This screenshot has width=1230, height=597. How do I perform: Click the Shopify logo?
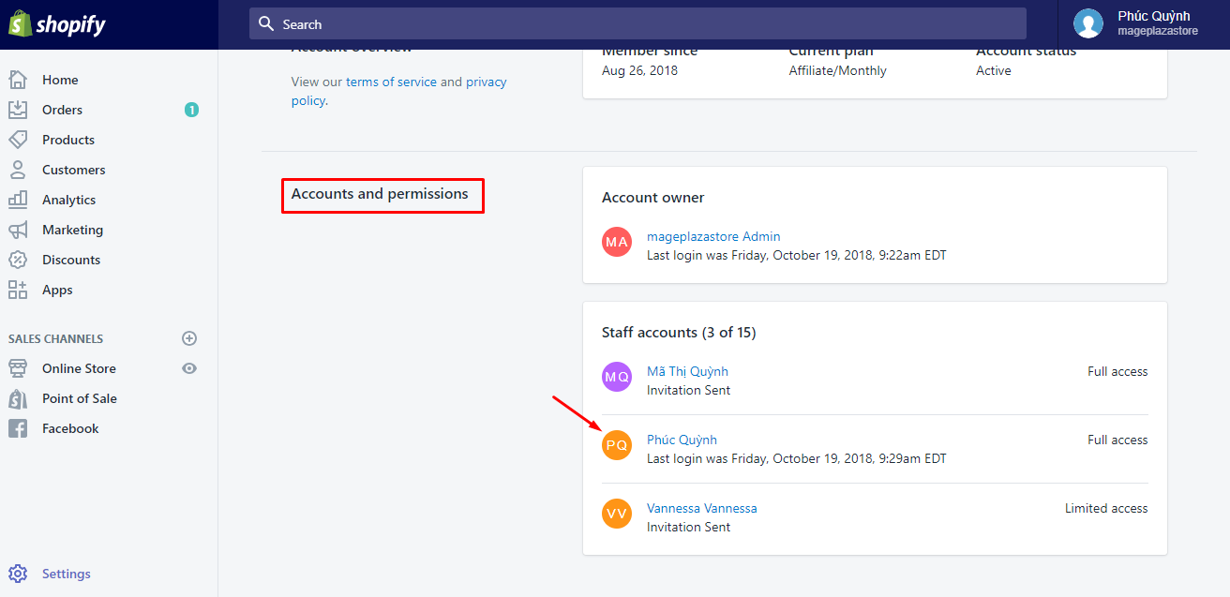(57, 25)
